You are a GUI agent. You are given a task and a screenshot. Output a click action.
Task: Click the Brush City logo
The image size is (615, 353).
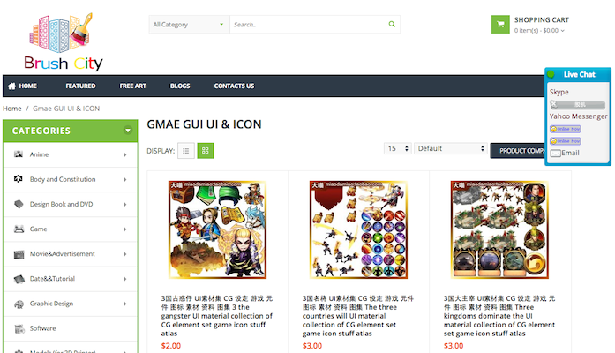[x=64, y=41]
